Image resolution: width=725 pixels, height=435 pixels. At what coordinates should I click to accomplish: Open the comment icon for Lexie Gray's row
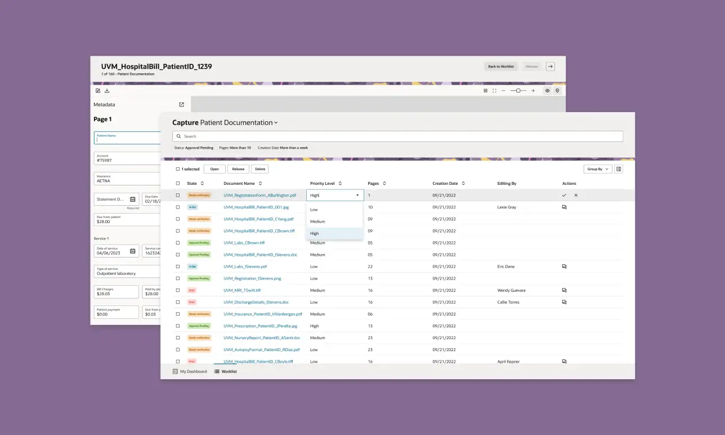[564, 207]
